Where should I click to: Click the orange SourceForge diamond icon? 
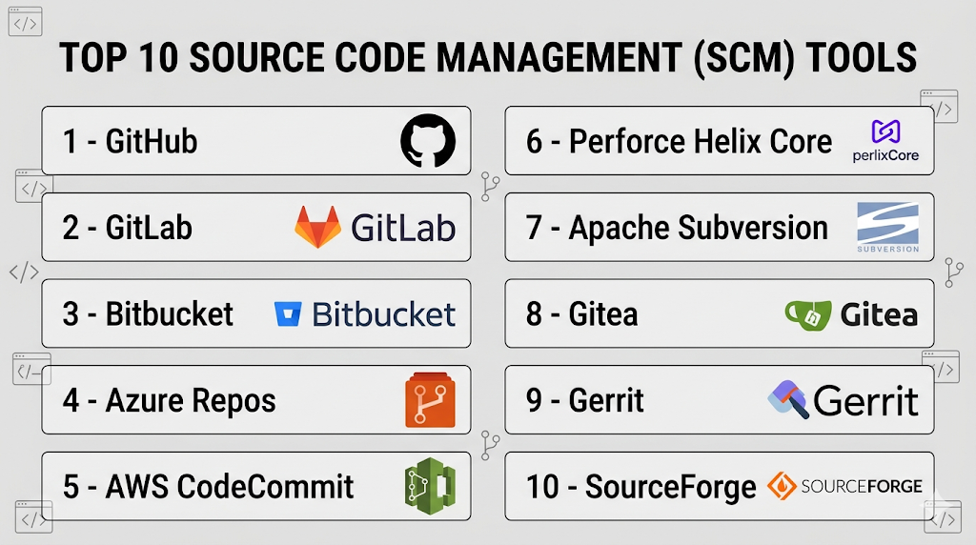(780, 486)
